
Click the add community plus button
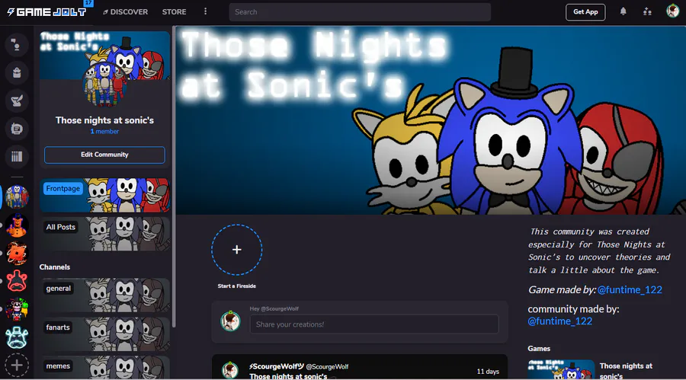tap(17, 365)
